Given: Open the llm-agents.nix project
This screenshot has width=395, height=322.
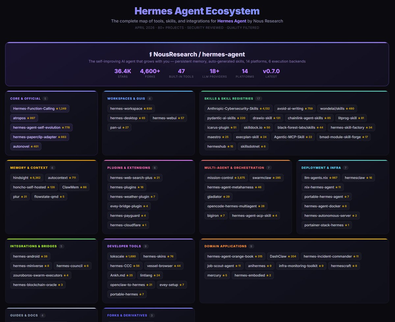Looking at the screenshot, I should click(x=321, y=178).
